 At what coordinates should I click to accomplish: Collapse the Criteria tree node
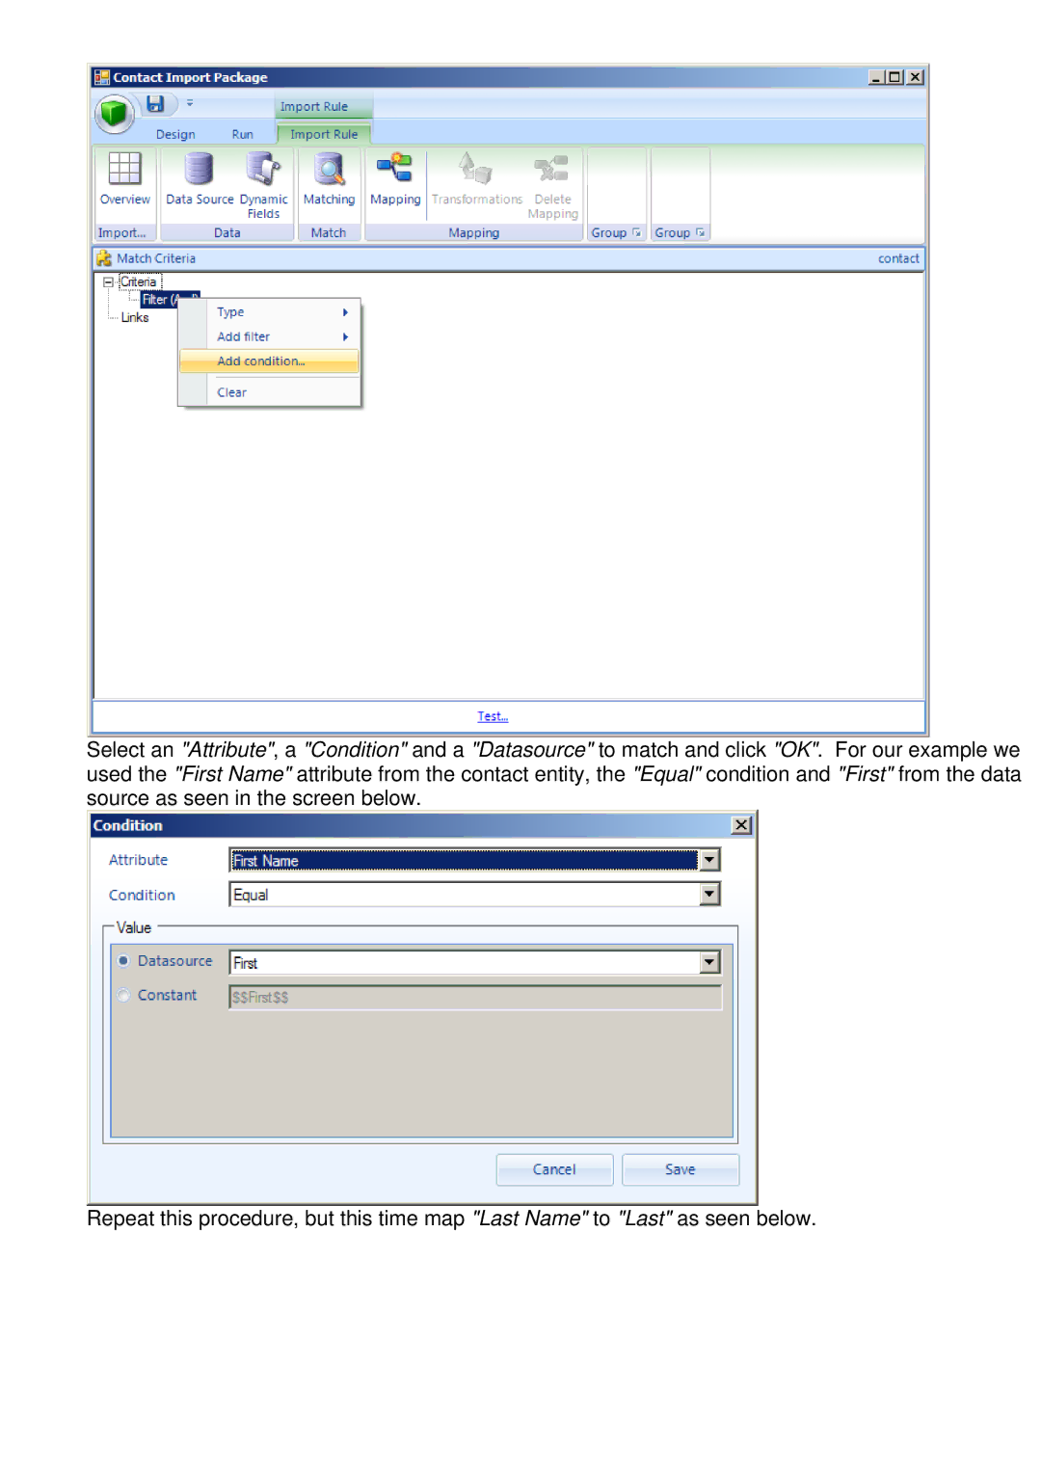(108, 282)
